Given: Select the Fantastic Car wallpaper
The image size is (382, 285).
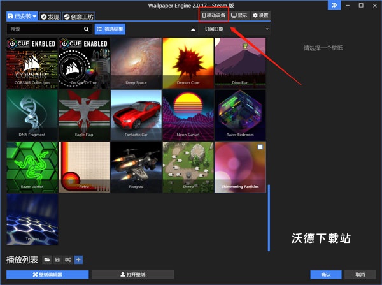Looking at the screenshot, I should click(136, 115).
